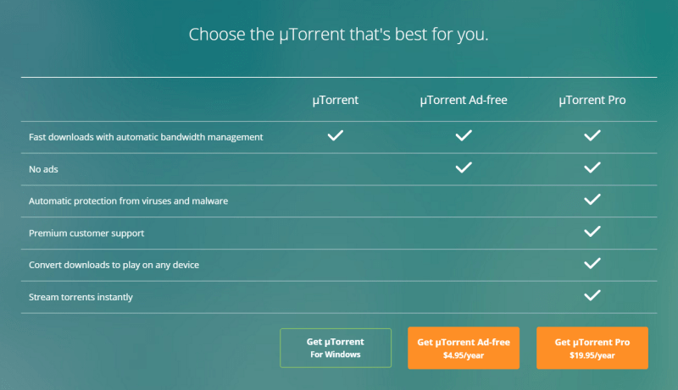Viewport: 678px width, 390px height.
Task: Click the µTorrent column header
Action: [x=336, y=100]
